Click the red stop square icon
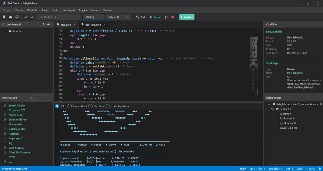This screenshot has height=171, width=323. click(173, 17)
